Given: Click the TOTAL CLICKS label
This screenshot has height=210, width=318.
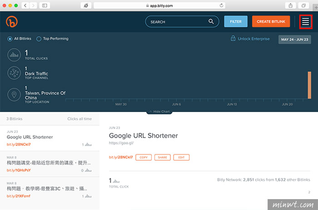Looking at the screenshot, I should [36, 59].
